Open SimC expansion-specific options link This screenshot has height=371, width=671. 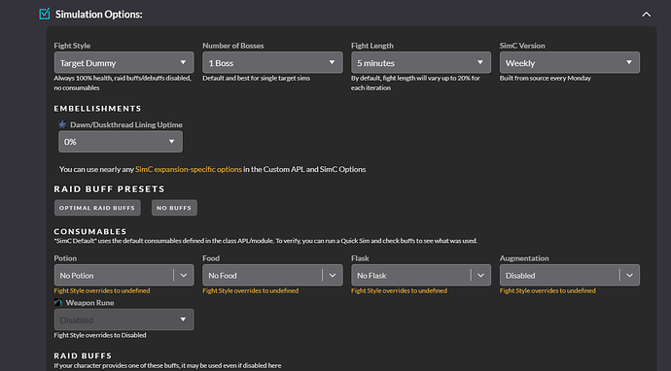189,169
